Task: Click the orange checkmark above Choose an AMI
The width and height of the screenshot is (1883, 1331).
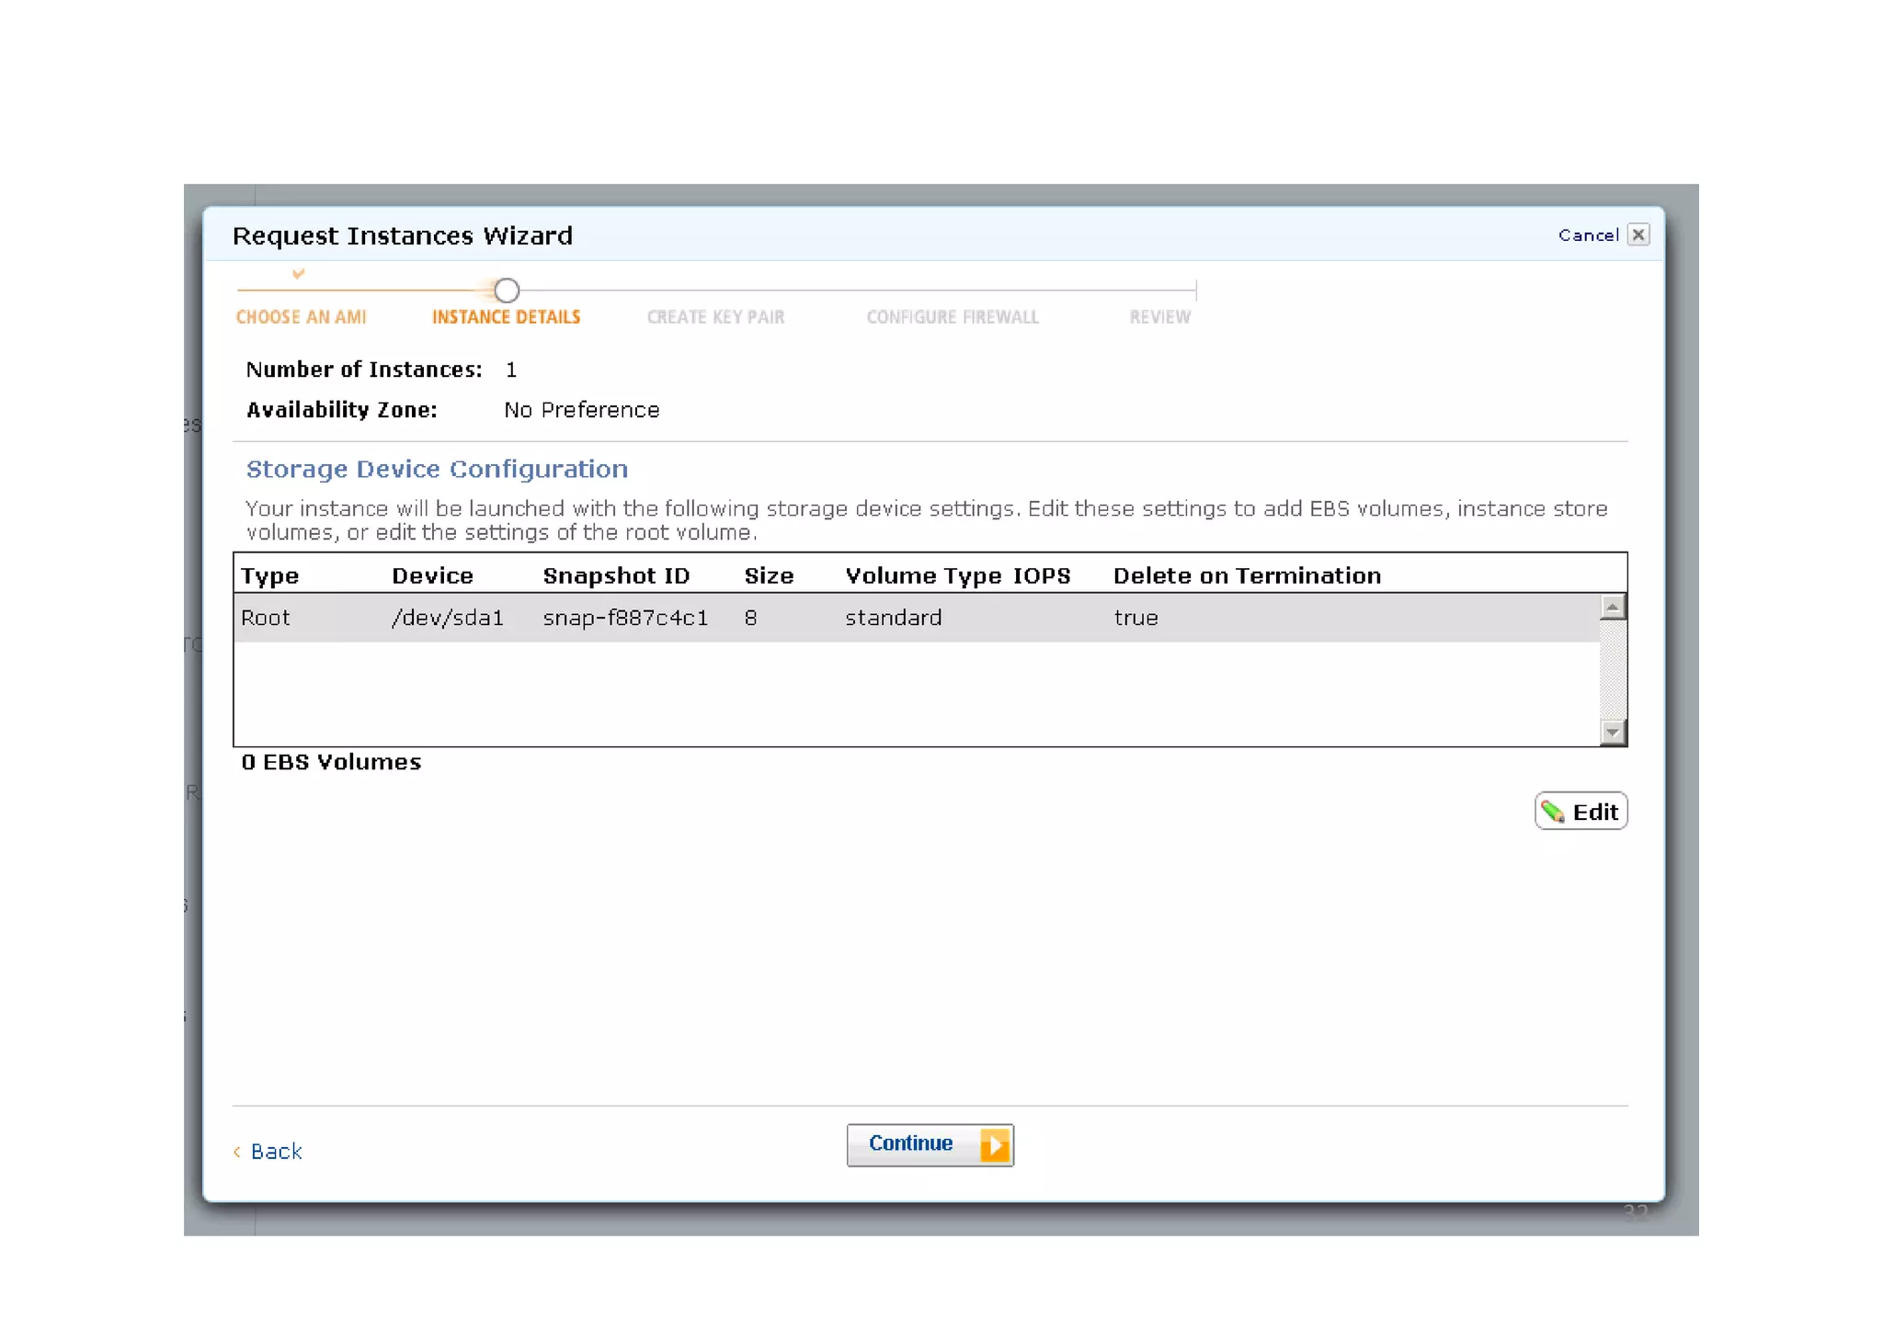Action: click(298, 274)
